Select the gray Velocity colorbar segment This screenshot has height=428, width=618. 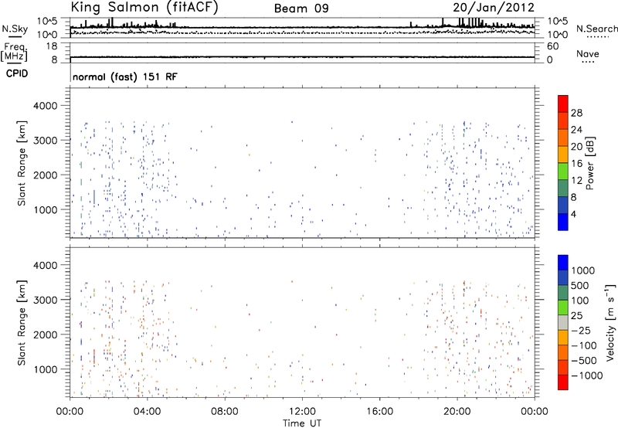point(563,322)
